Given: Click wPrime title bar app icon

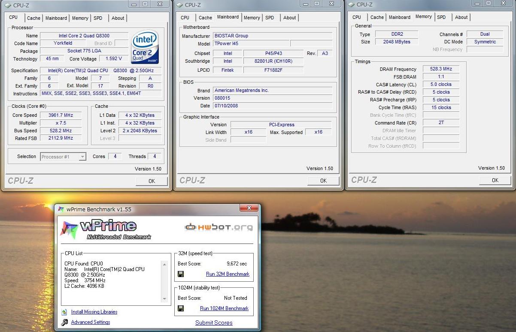Looking at the screenshot, I should tap(61, 209).
